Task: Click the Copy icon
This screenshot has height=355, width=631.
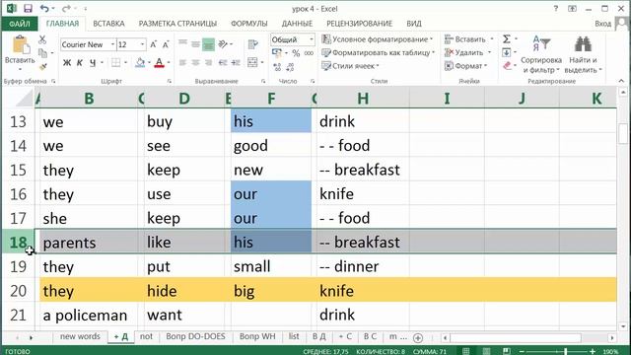Action: [42, 52]
